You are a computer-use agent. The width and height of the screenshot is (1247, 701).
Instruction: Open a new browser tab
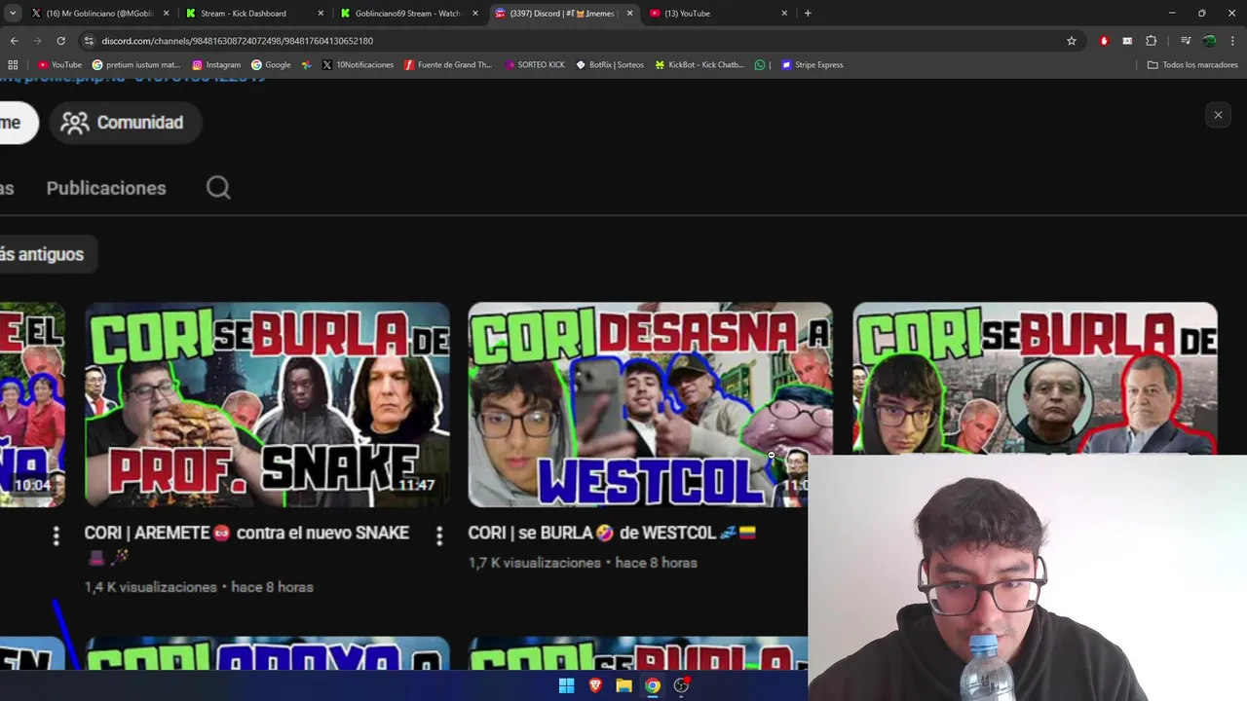coord(808,14)
